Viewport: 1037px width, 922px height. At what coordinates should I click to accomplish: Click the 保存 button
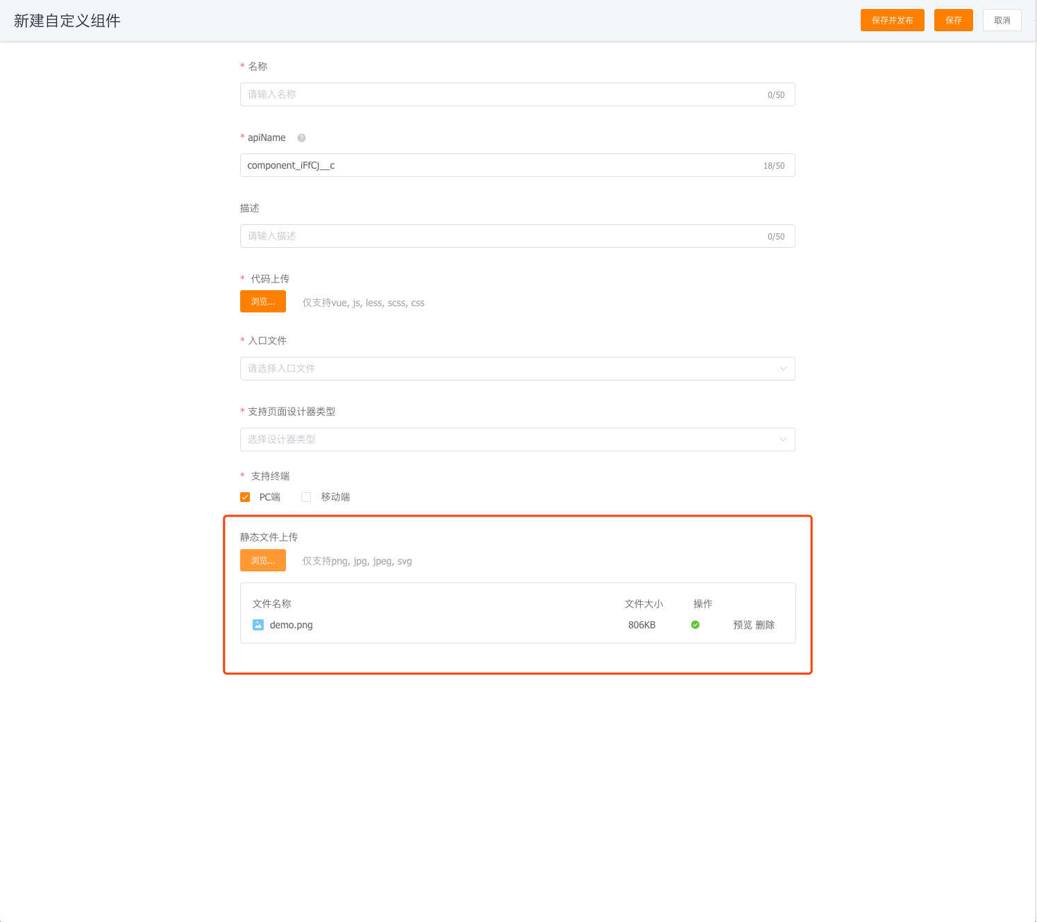[954, 20]
